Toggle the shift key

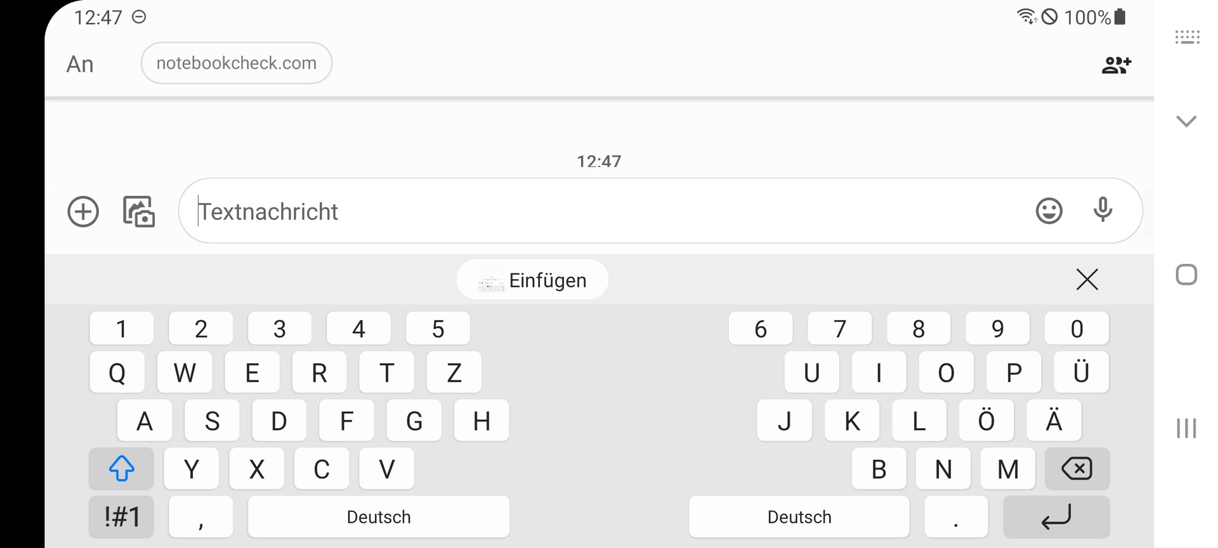[x=121, y=469]
